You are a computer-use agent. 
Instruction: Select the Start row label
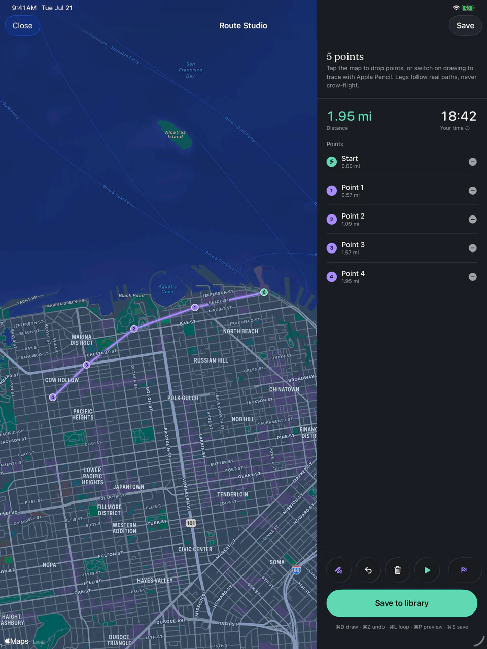(x=350, y=159)
